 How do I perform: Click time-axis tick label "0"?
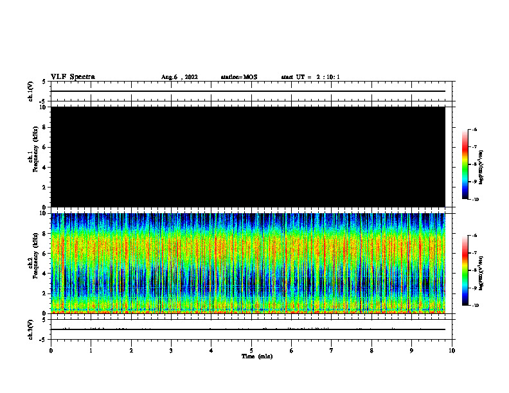pos(51,351)
